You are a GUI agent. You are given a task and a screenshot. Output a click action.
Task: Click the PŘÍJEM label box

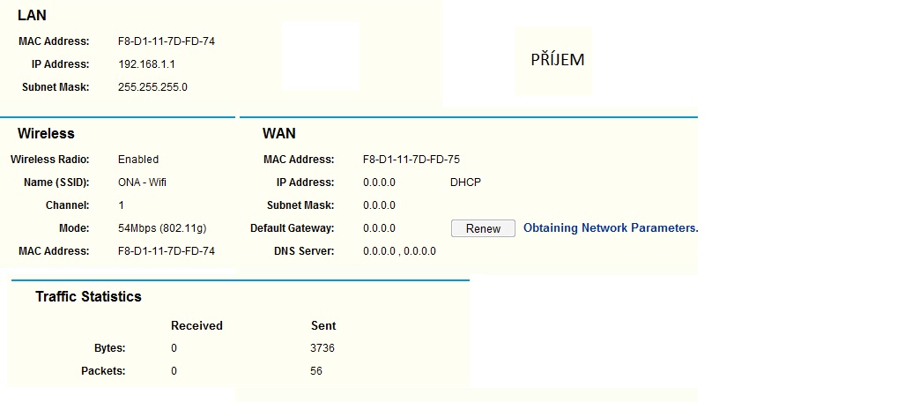557,60
